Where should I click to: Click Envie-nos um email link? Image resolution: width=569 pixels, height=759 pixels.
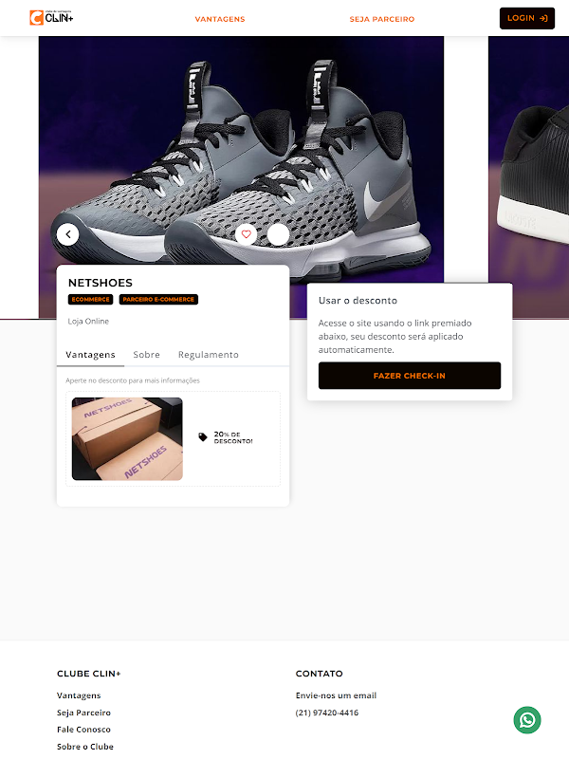click(x=336, y=695)
